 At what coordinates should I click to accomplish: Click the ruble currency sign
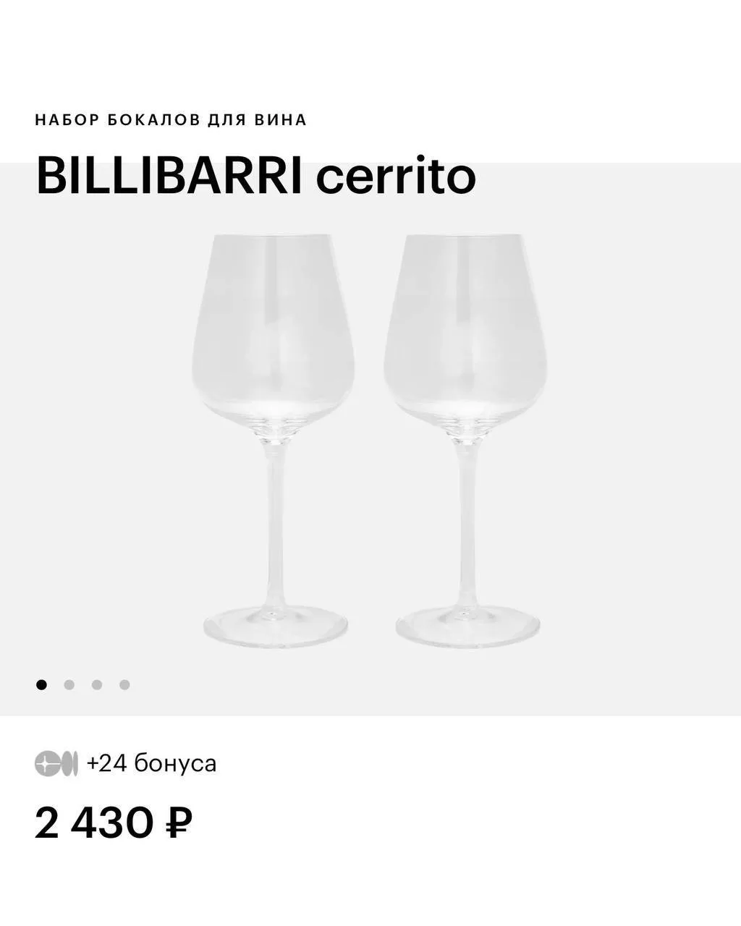click(179, 823)
